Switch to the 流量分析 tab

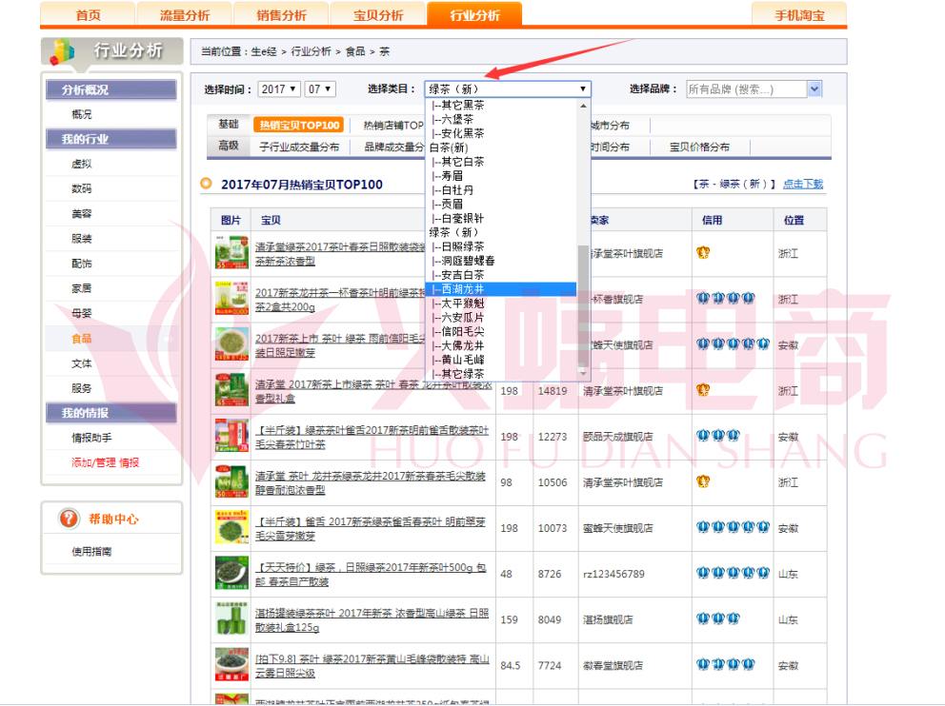(x=185, y=15)
